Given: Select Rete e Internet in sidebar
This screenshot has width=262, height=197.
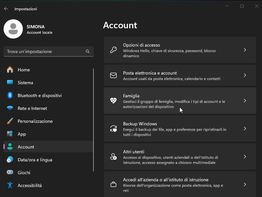Looking at the screenshot, I should pyautogui.click(x=33, y=108).
